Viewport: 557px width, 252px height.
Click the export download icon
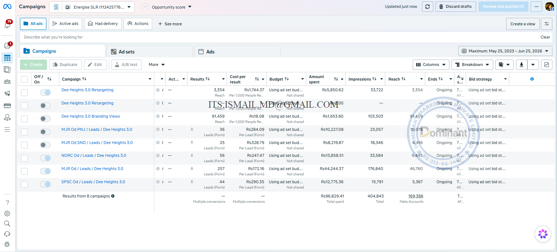(521, 65)
